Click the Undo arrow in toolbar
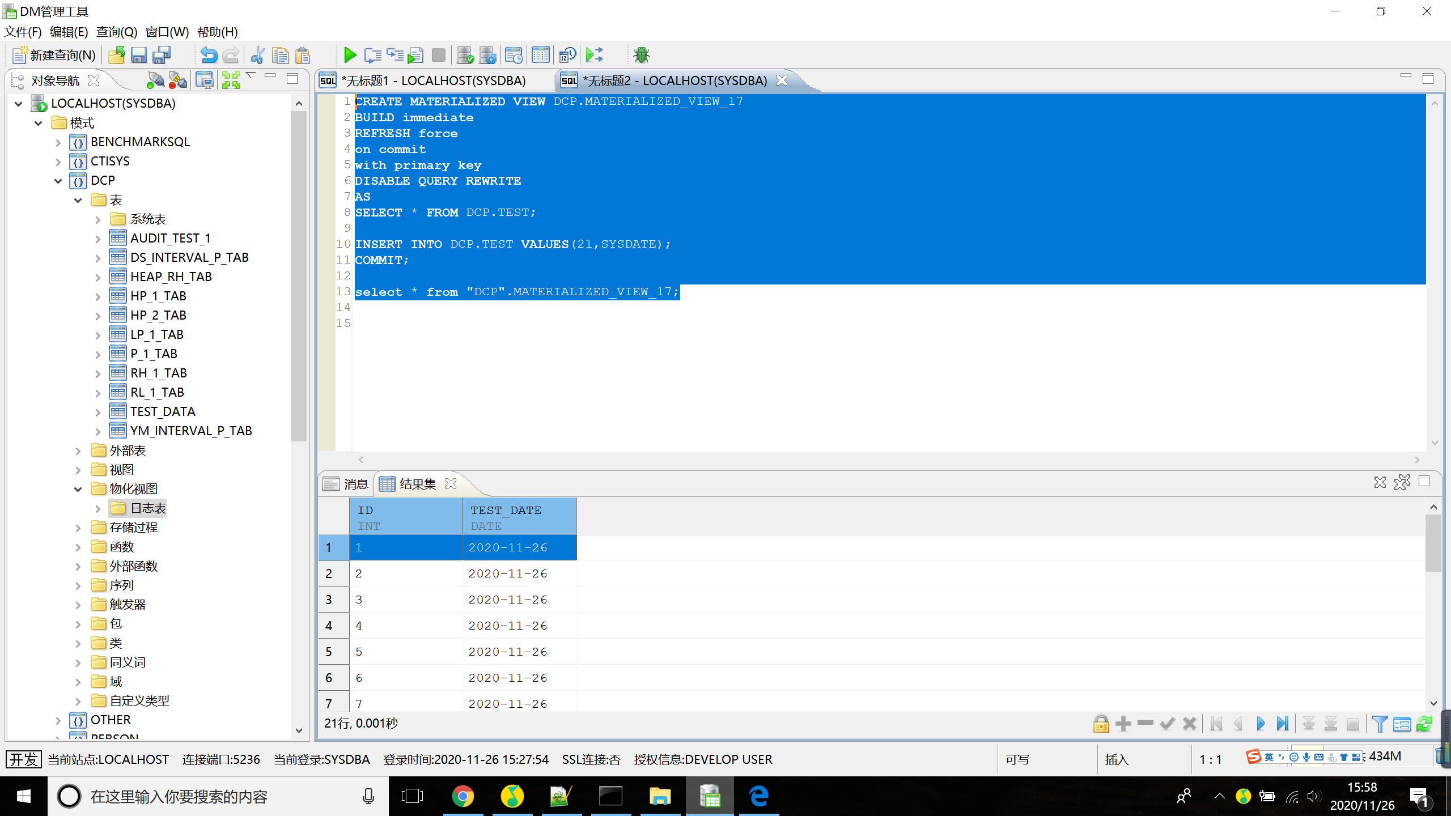 [209, 55]
